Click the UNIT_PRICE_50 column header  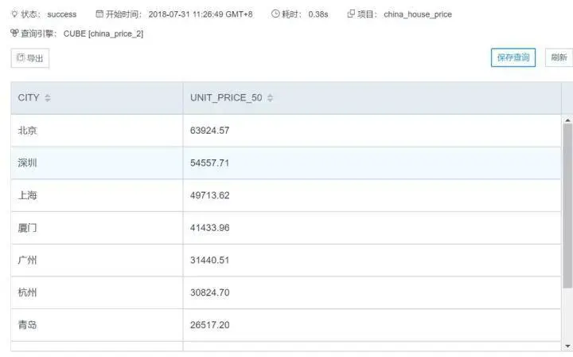[x=372, y=98]
